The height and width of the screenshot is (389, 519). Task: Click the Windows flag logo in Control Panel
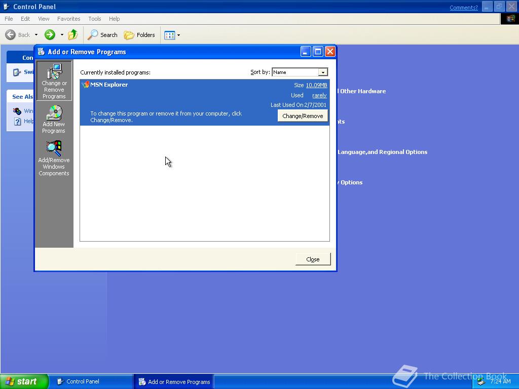tap(510, 19)
